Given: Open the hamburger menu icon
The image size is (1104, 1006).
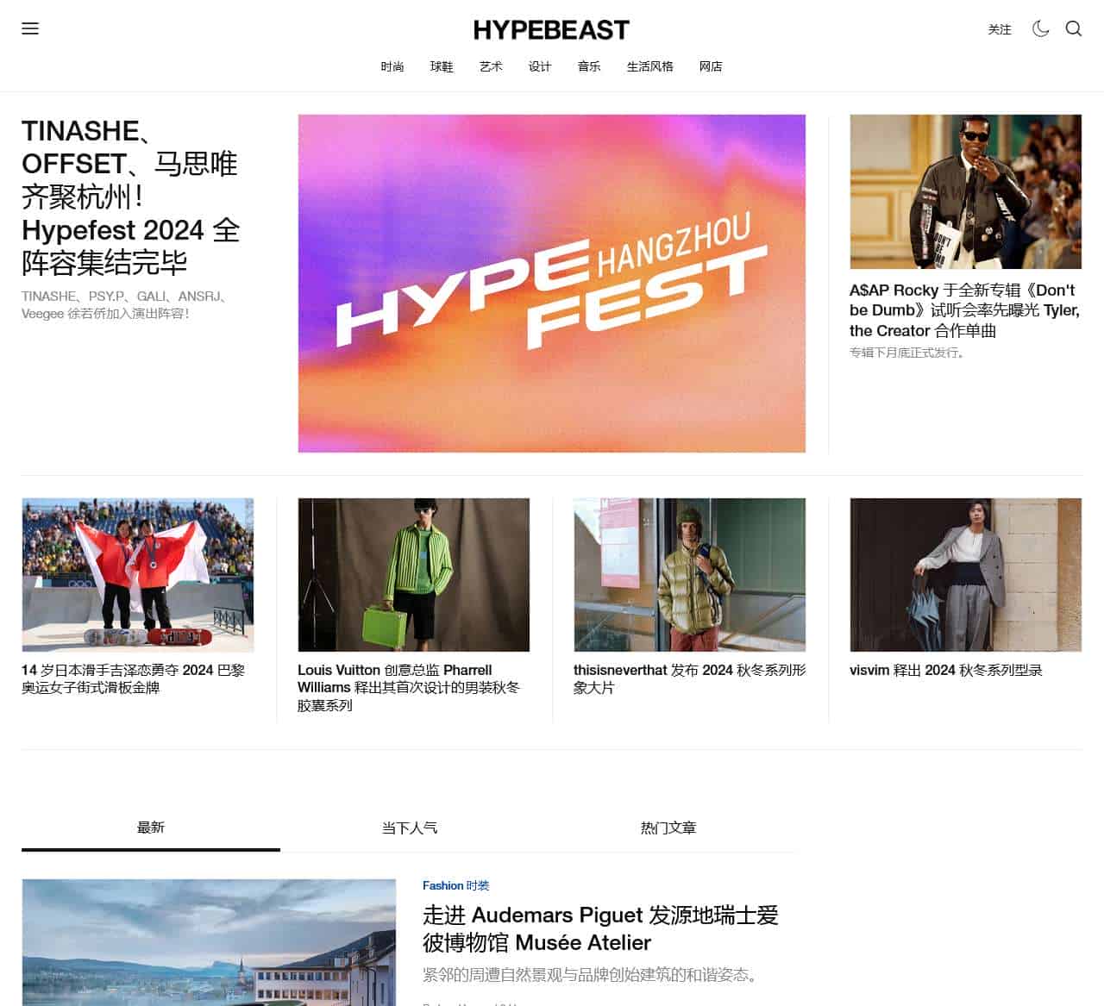Looking at the screenshot, I should point(30,28).
